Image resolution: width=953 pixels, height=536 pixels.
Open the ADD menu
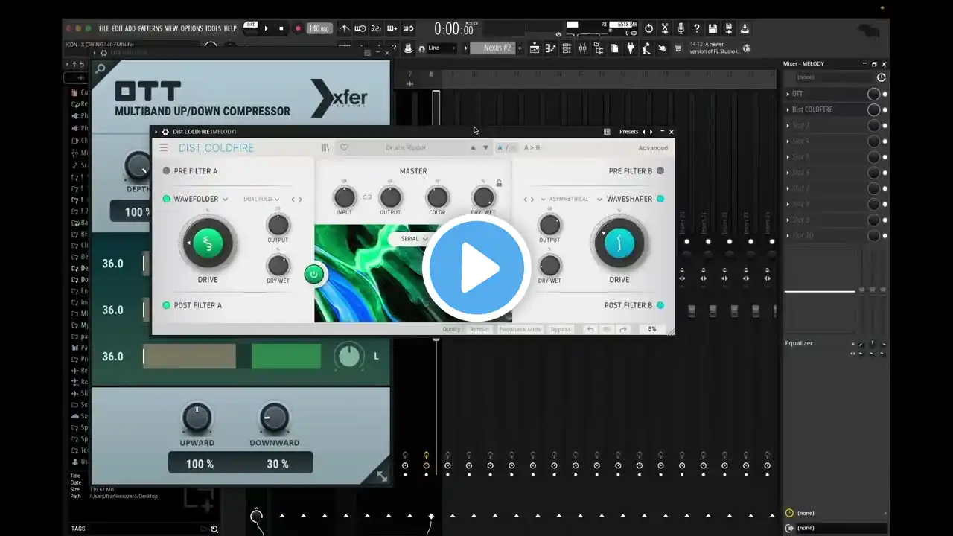coord(130,28)
